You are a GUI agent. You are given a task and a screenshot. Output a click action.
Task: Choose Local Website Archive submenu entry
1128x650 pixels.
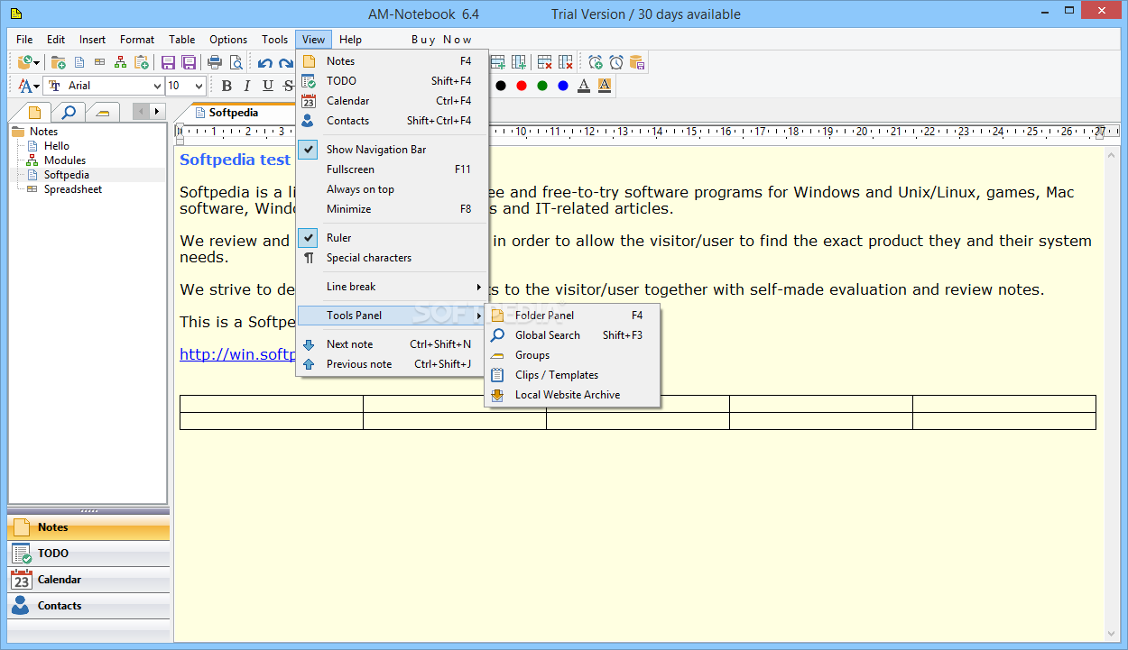click(572, 395)
